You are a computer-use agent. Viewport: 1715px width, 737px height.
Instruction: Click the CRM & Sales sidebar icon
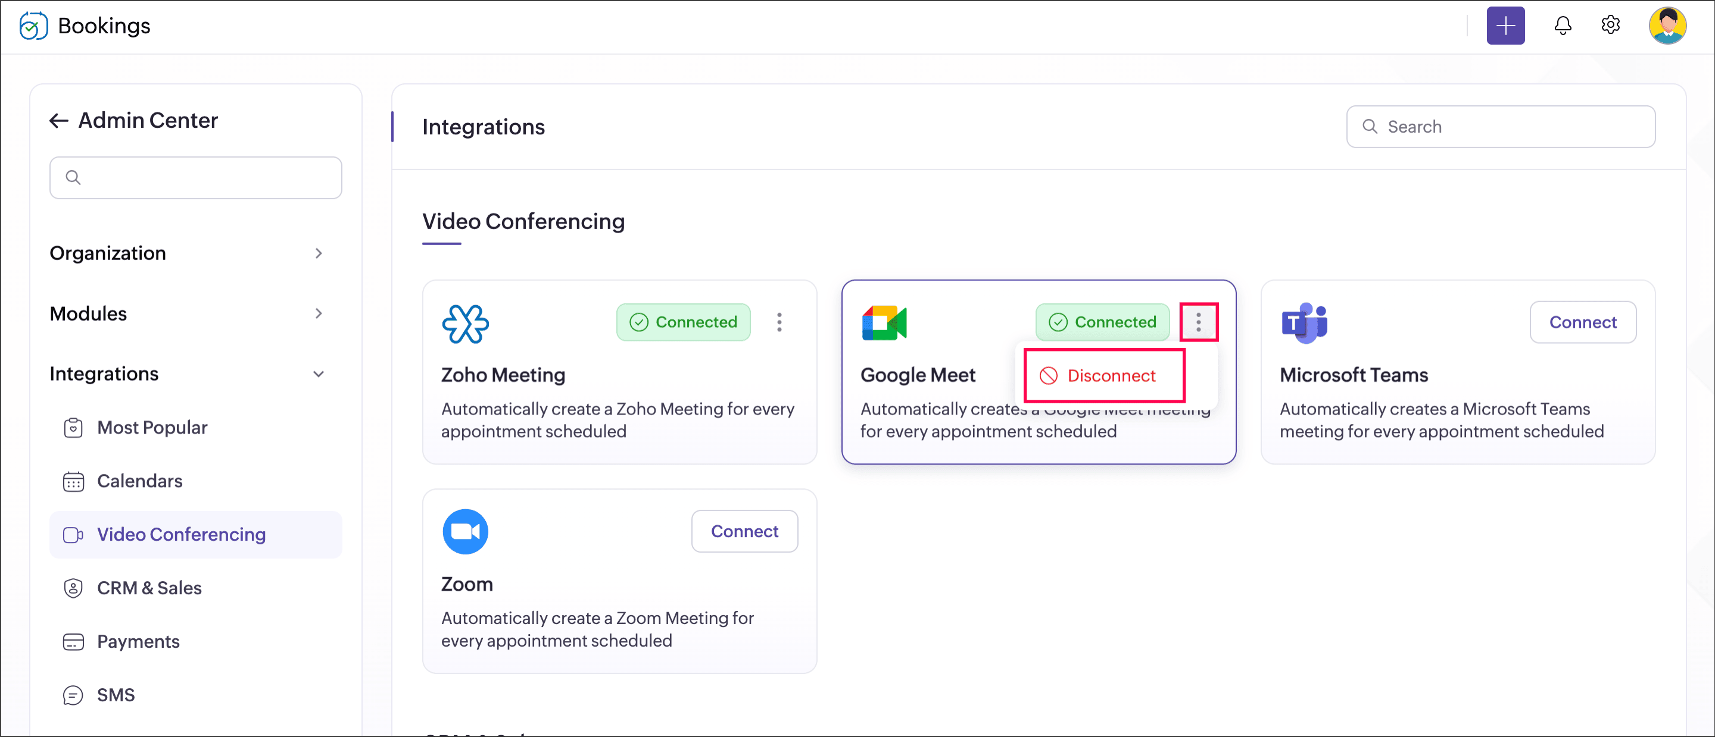[x=73, y=588]
